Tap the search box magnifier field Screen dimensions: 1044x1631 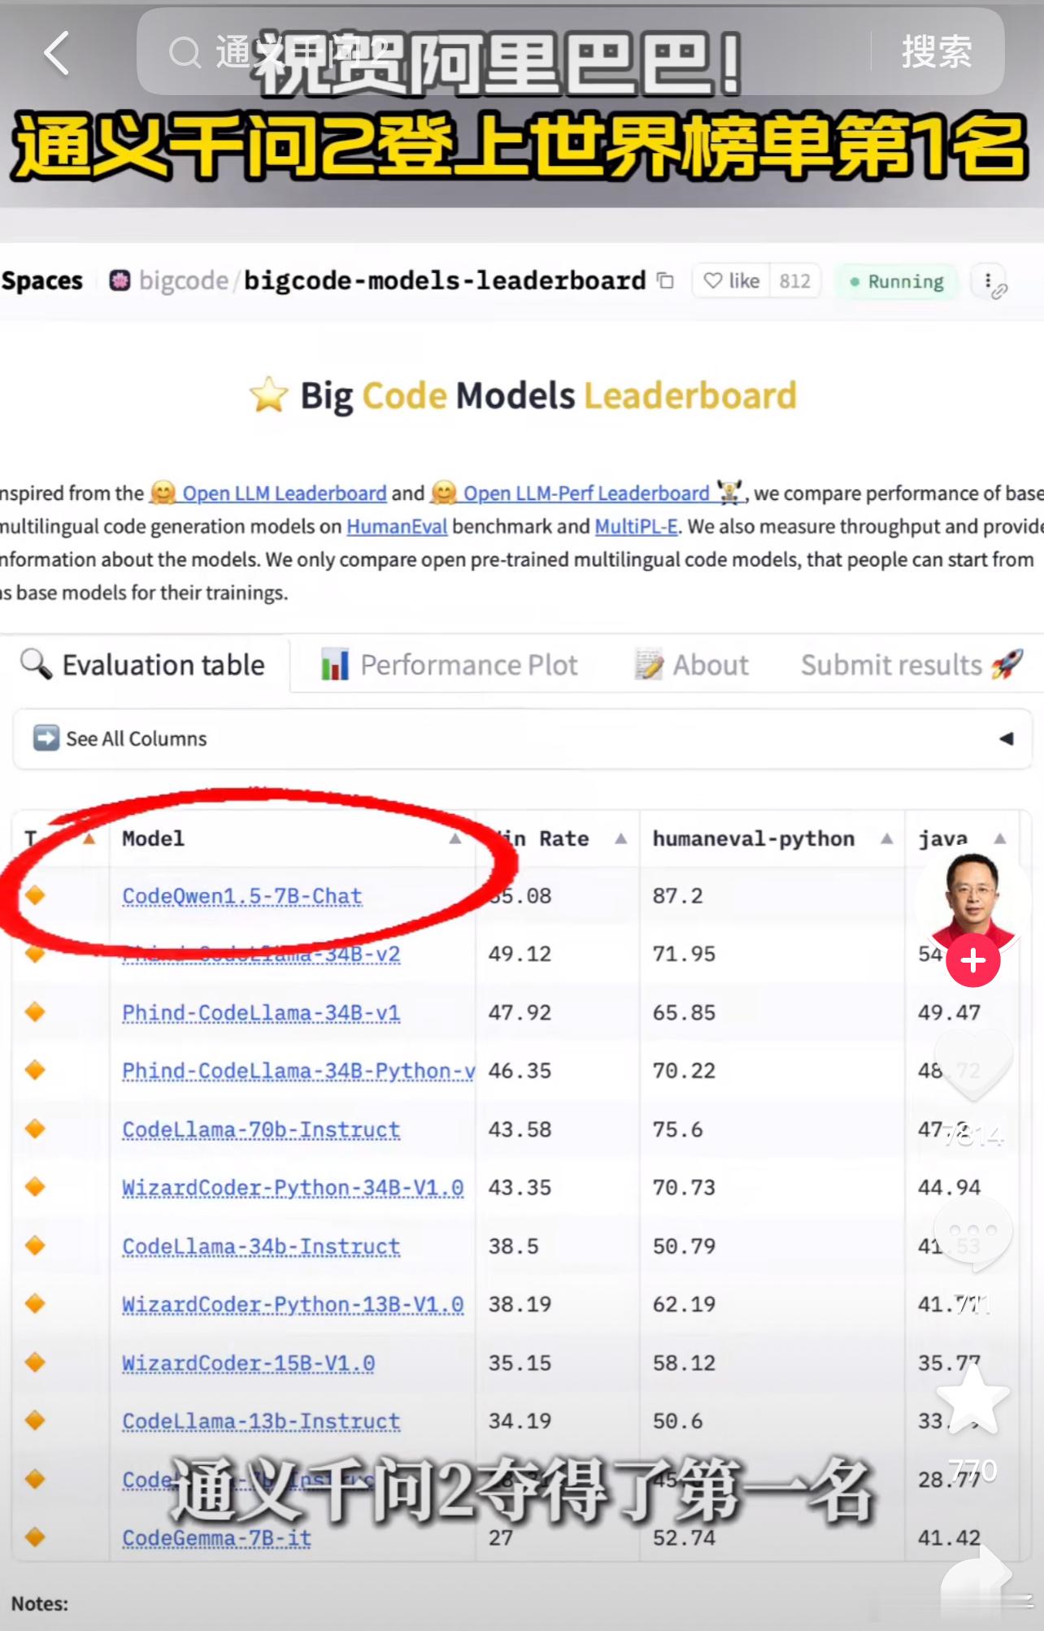coord(504,52)
